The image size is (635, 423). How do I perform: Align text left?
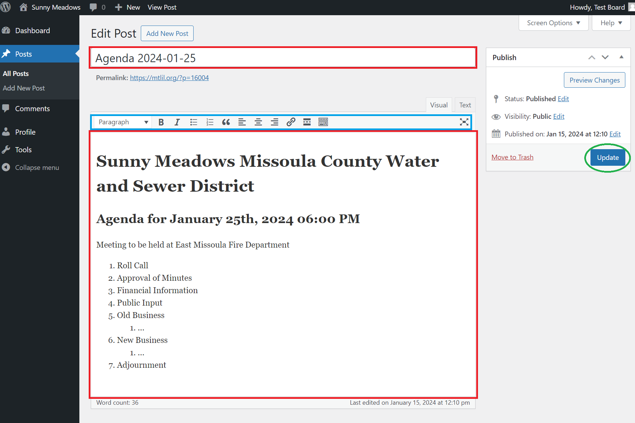(242, 122)
